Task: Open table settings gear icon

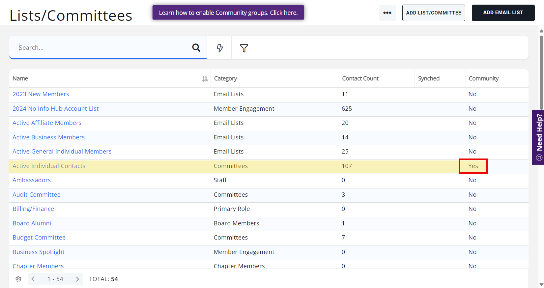Action: coord(18,279)
